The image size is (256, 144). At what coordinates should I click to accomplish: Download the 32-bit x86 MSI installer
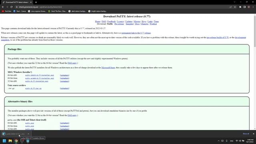[36, 81]
